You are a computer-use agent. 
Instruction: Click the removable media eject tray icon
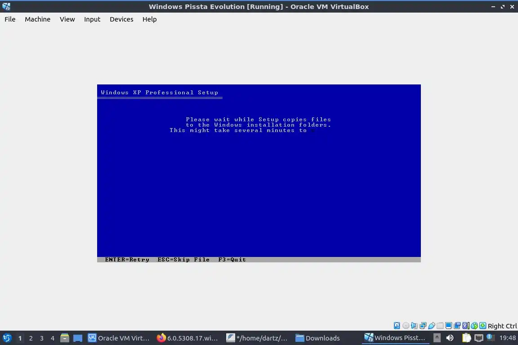(437, 338)
